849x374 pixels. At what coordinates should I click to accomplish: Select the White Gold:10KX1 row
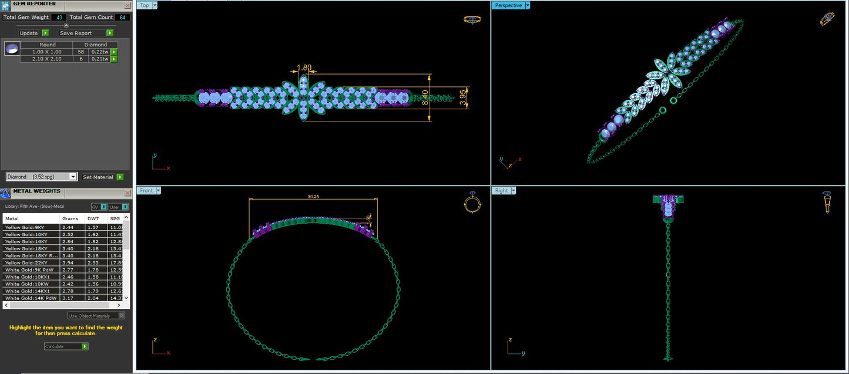63,277
